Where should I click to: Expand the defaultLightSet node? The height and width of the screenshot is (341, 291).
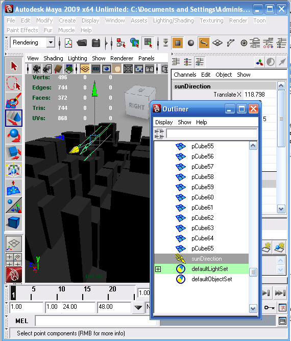click(x=158, y=269)
